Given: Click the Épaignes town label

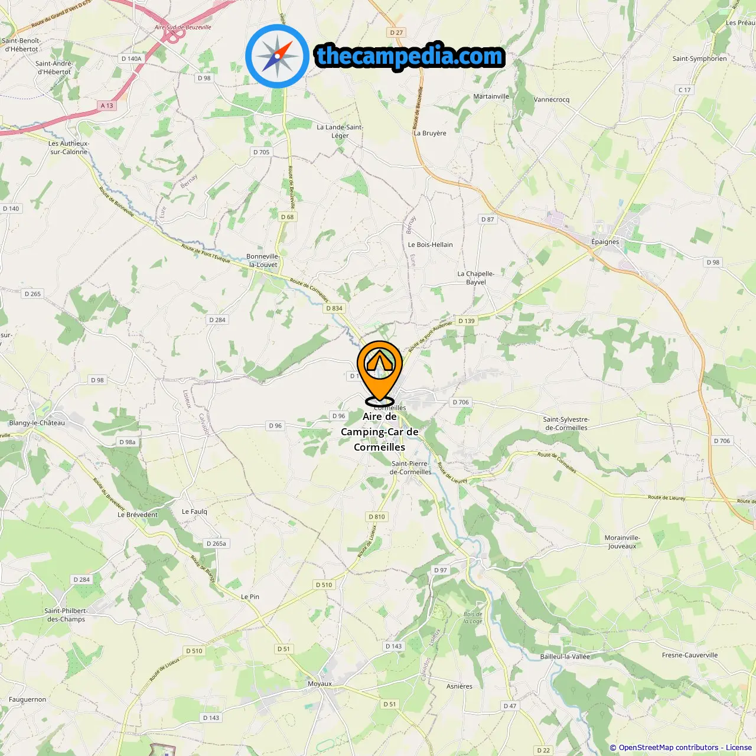Looking at the screenshot, I should 605,242.
